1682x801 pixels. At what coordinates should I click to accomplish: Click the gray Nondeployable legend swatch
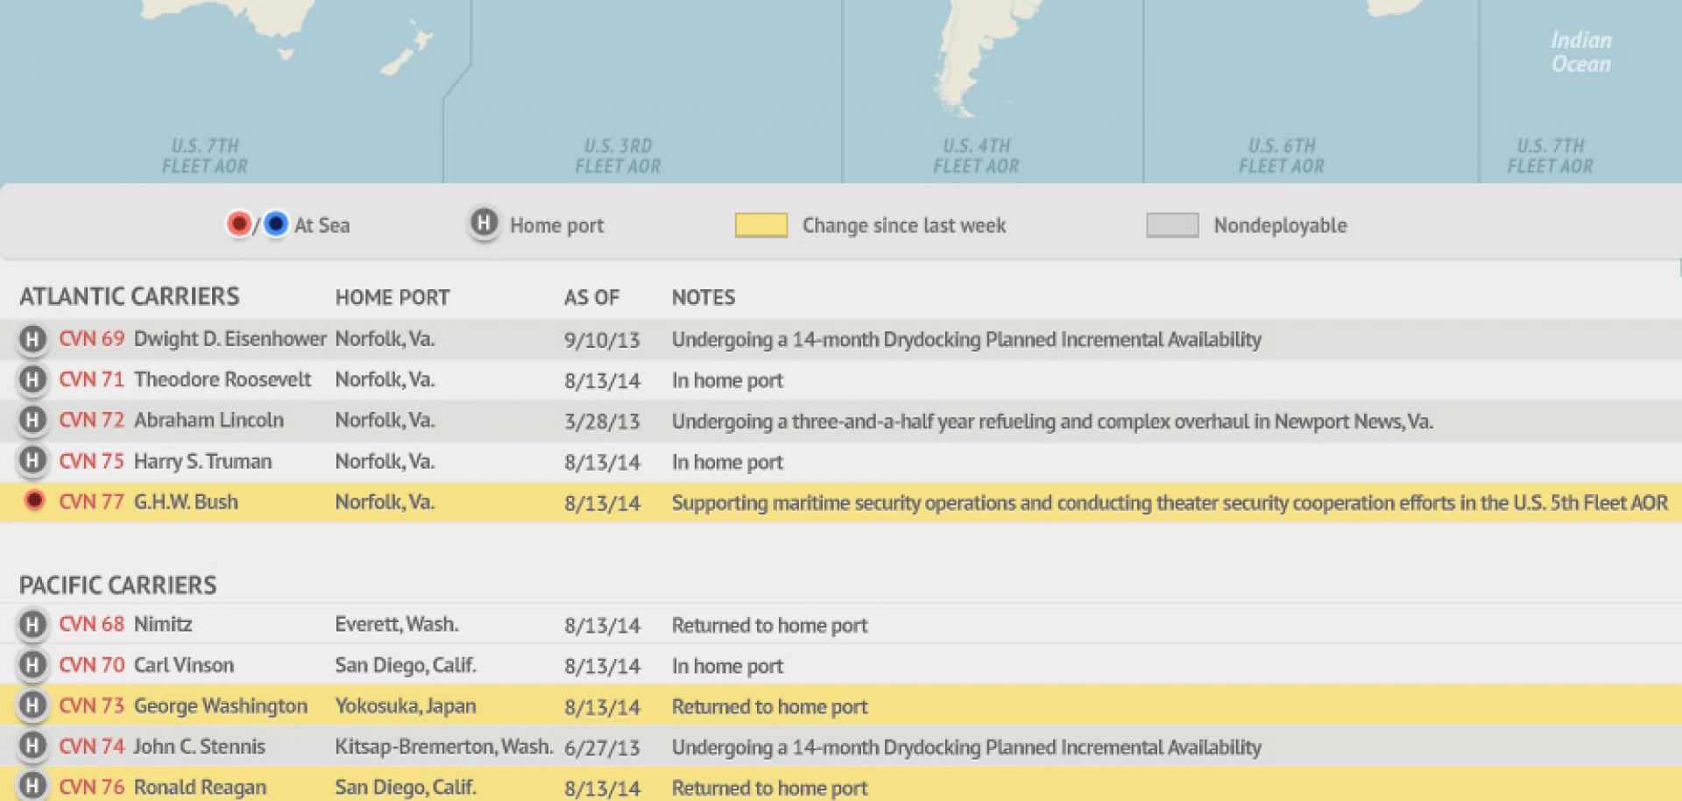[x=1172, y=225]
